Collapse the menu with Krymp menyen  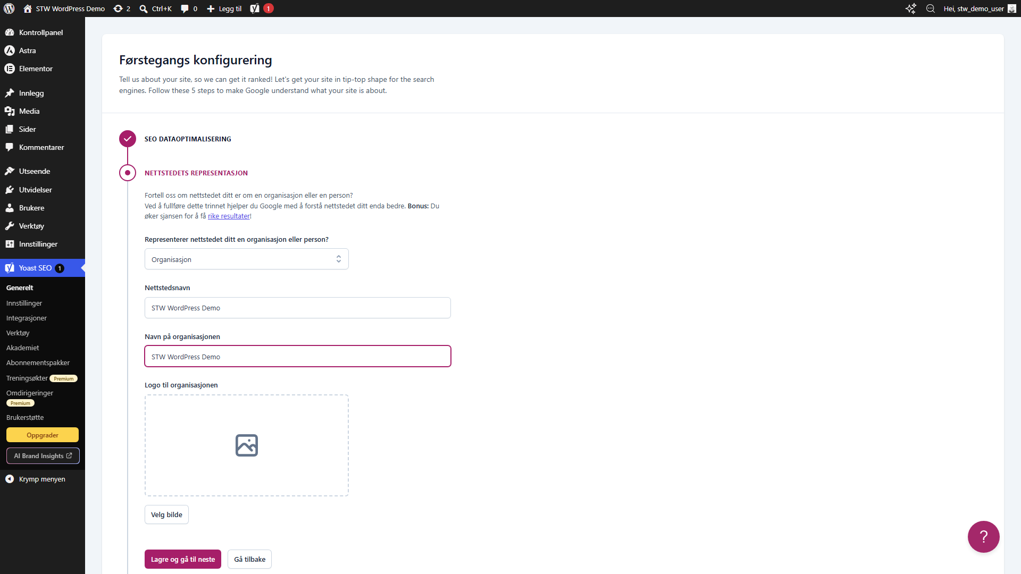pyautogui.click(x=43, y=479)
